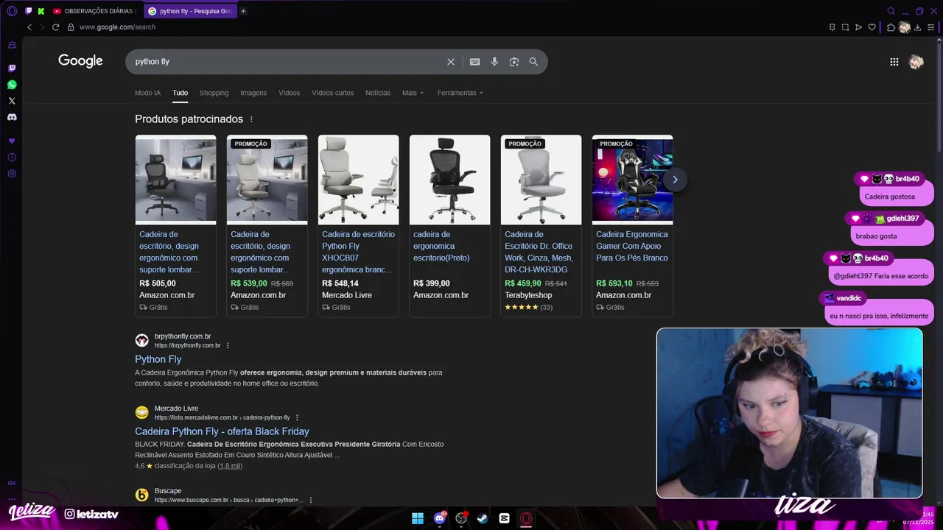
Task: Select the Vídeos search tab
Action: coord(289,93)
